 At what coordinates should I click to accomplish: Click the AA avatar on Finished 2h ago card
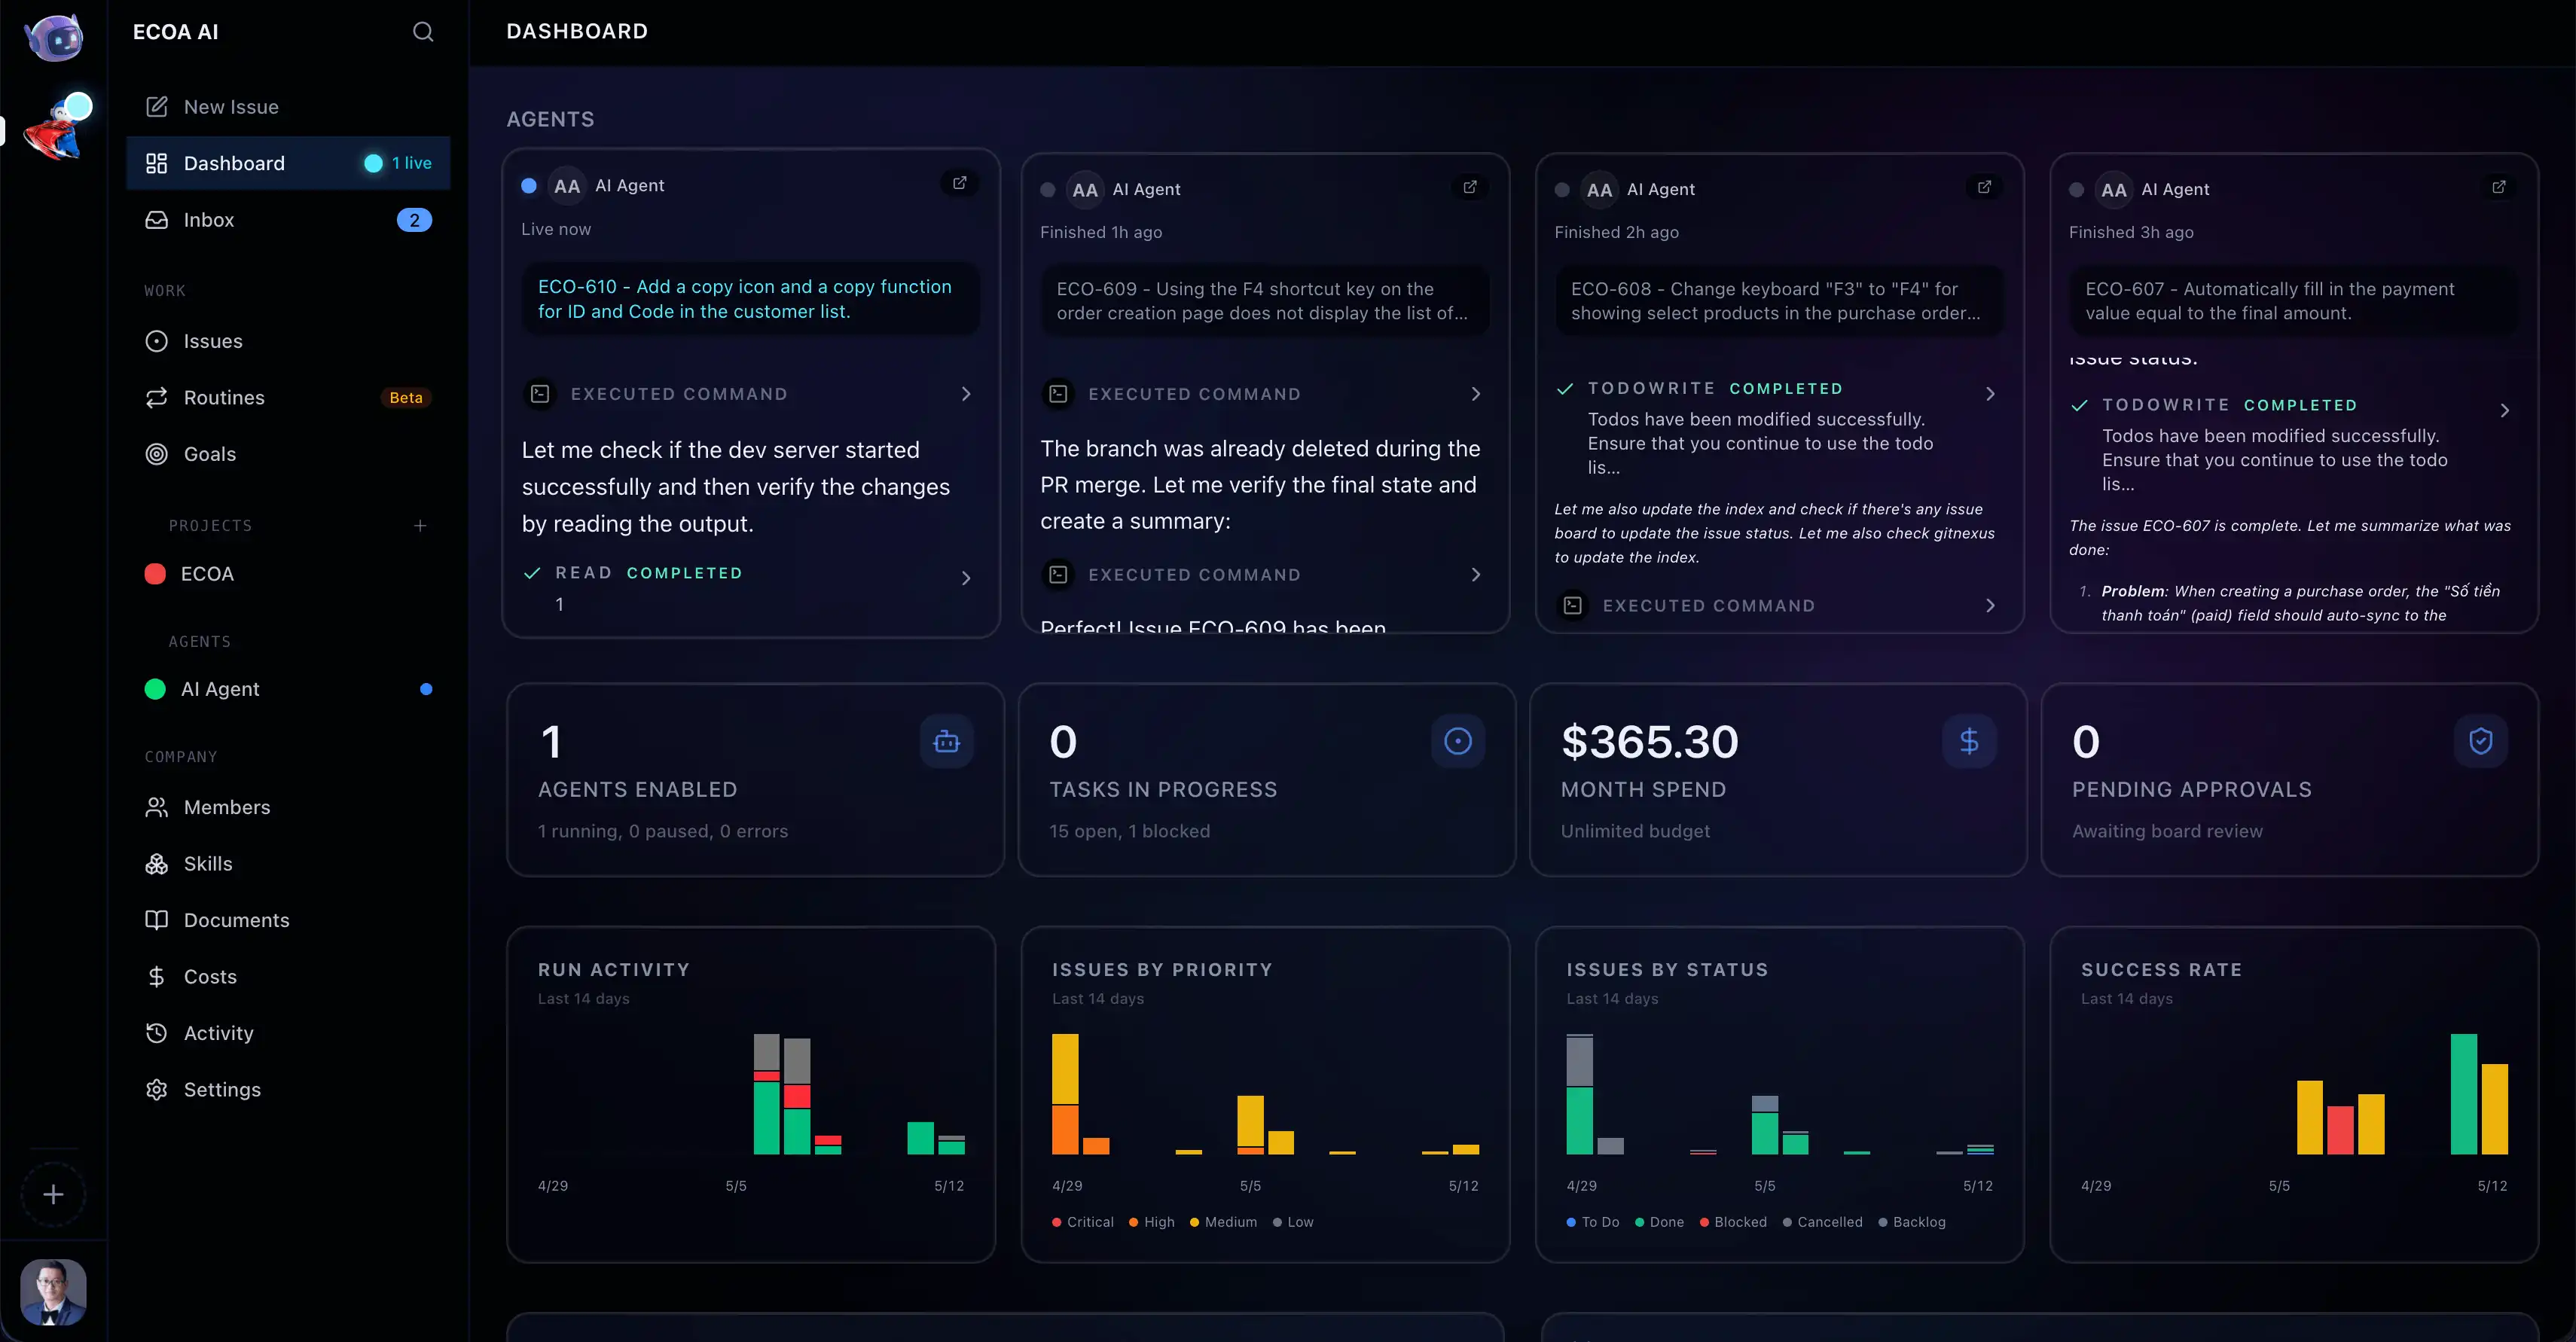(x=1599, y=190)
